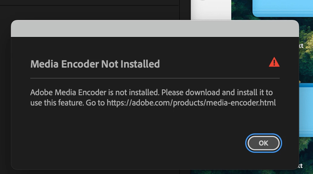This screenshot has height=174, width=313.
Task: Click the blue folder icon at top right
Action: pos(283,8)
